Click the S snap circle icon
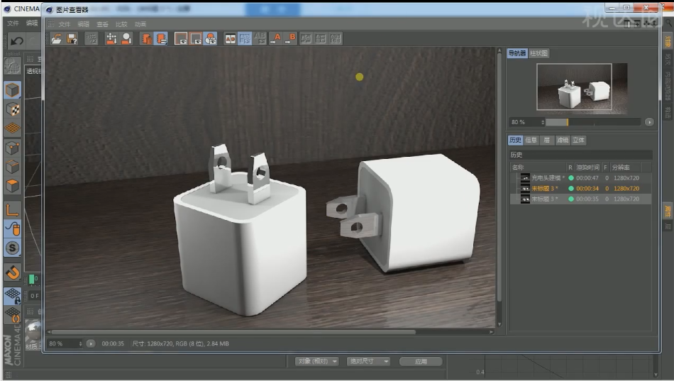The image size is (674, 381). click(x=13, y=248)
